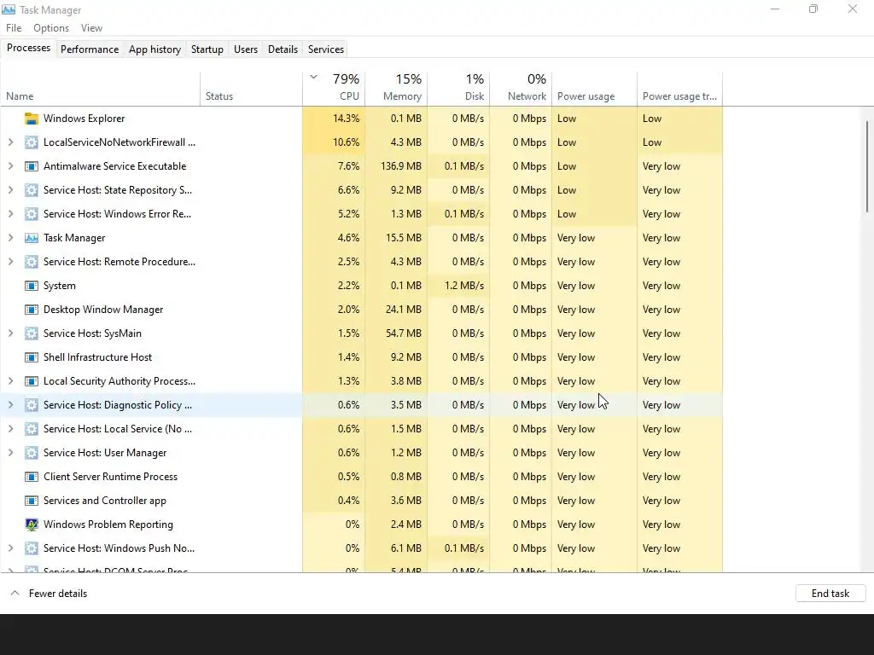Click the Windows Explorer folder icon
874x655 pixels.
coord(32,119)
